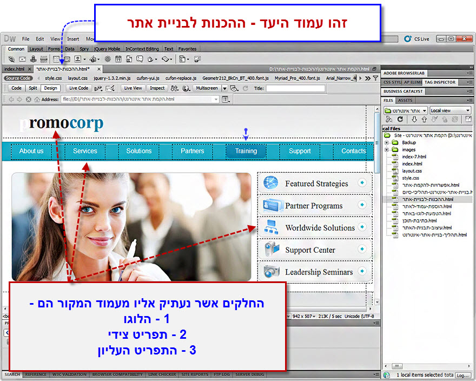Toggle Live Code
Image resolution: width=476 pixels, height=381 pixels.
click(x=78, y=88)
